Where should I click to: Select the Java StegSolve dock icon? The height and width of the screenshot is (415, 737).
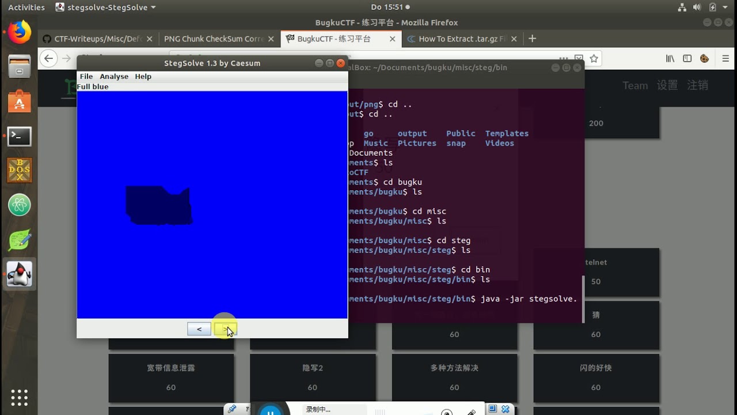[x=19, y=274]
